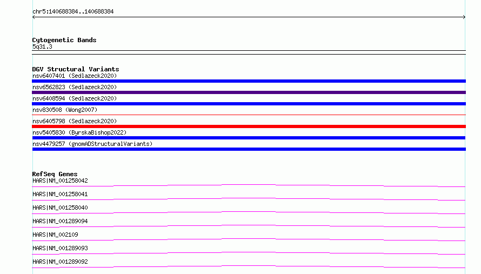Open variant nsv5405830 (ByrskaBishop2022) label
The image size is (481, 274).
pyautogui.click(x=79, y=132)
